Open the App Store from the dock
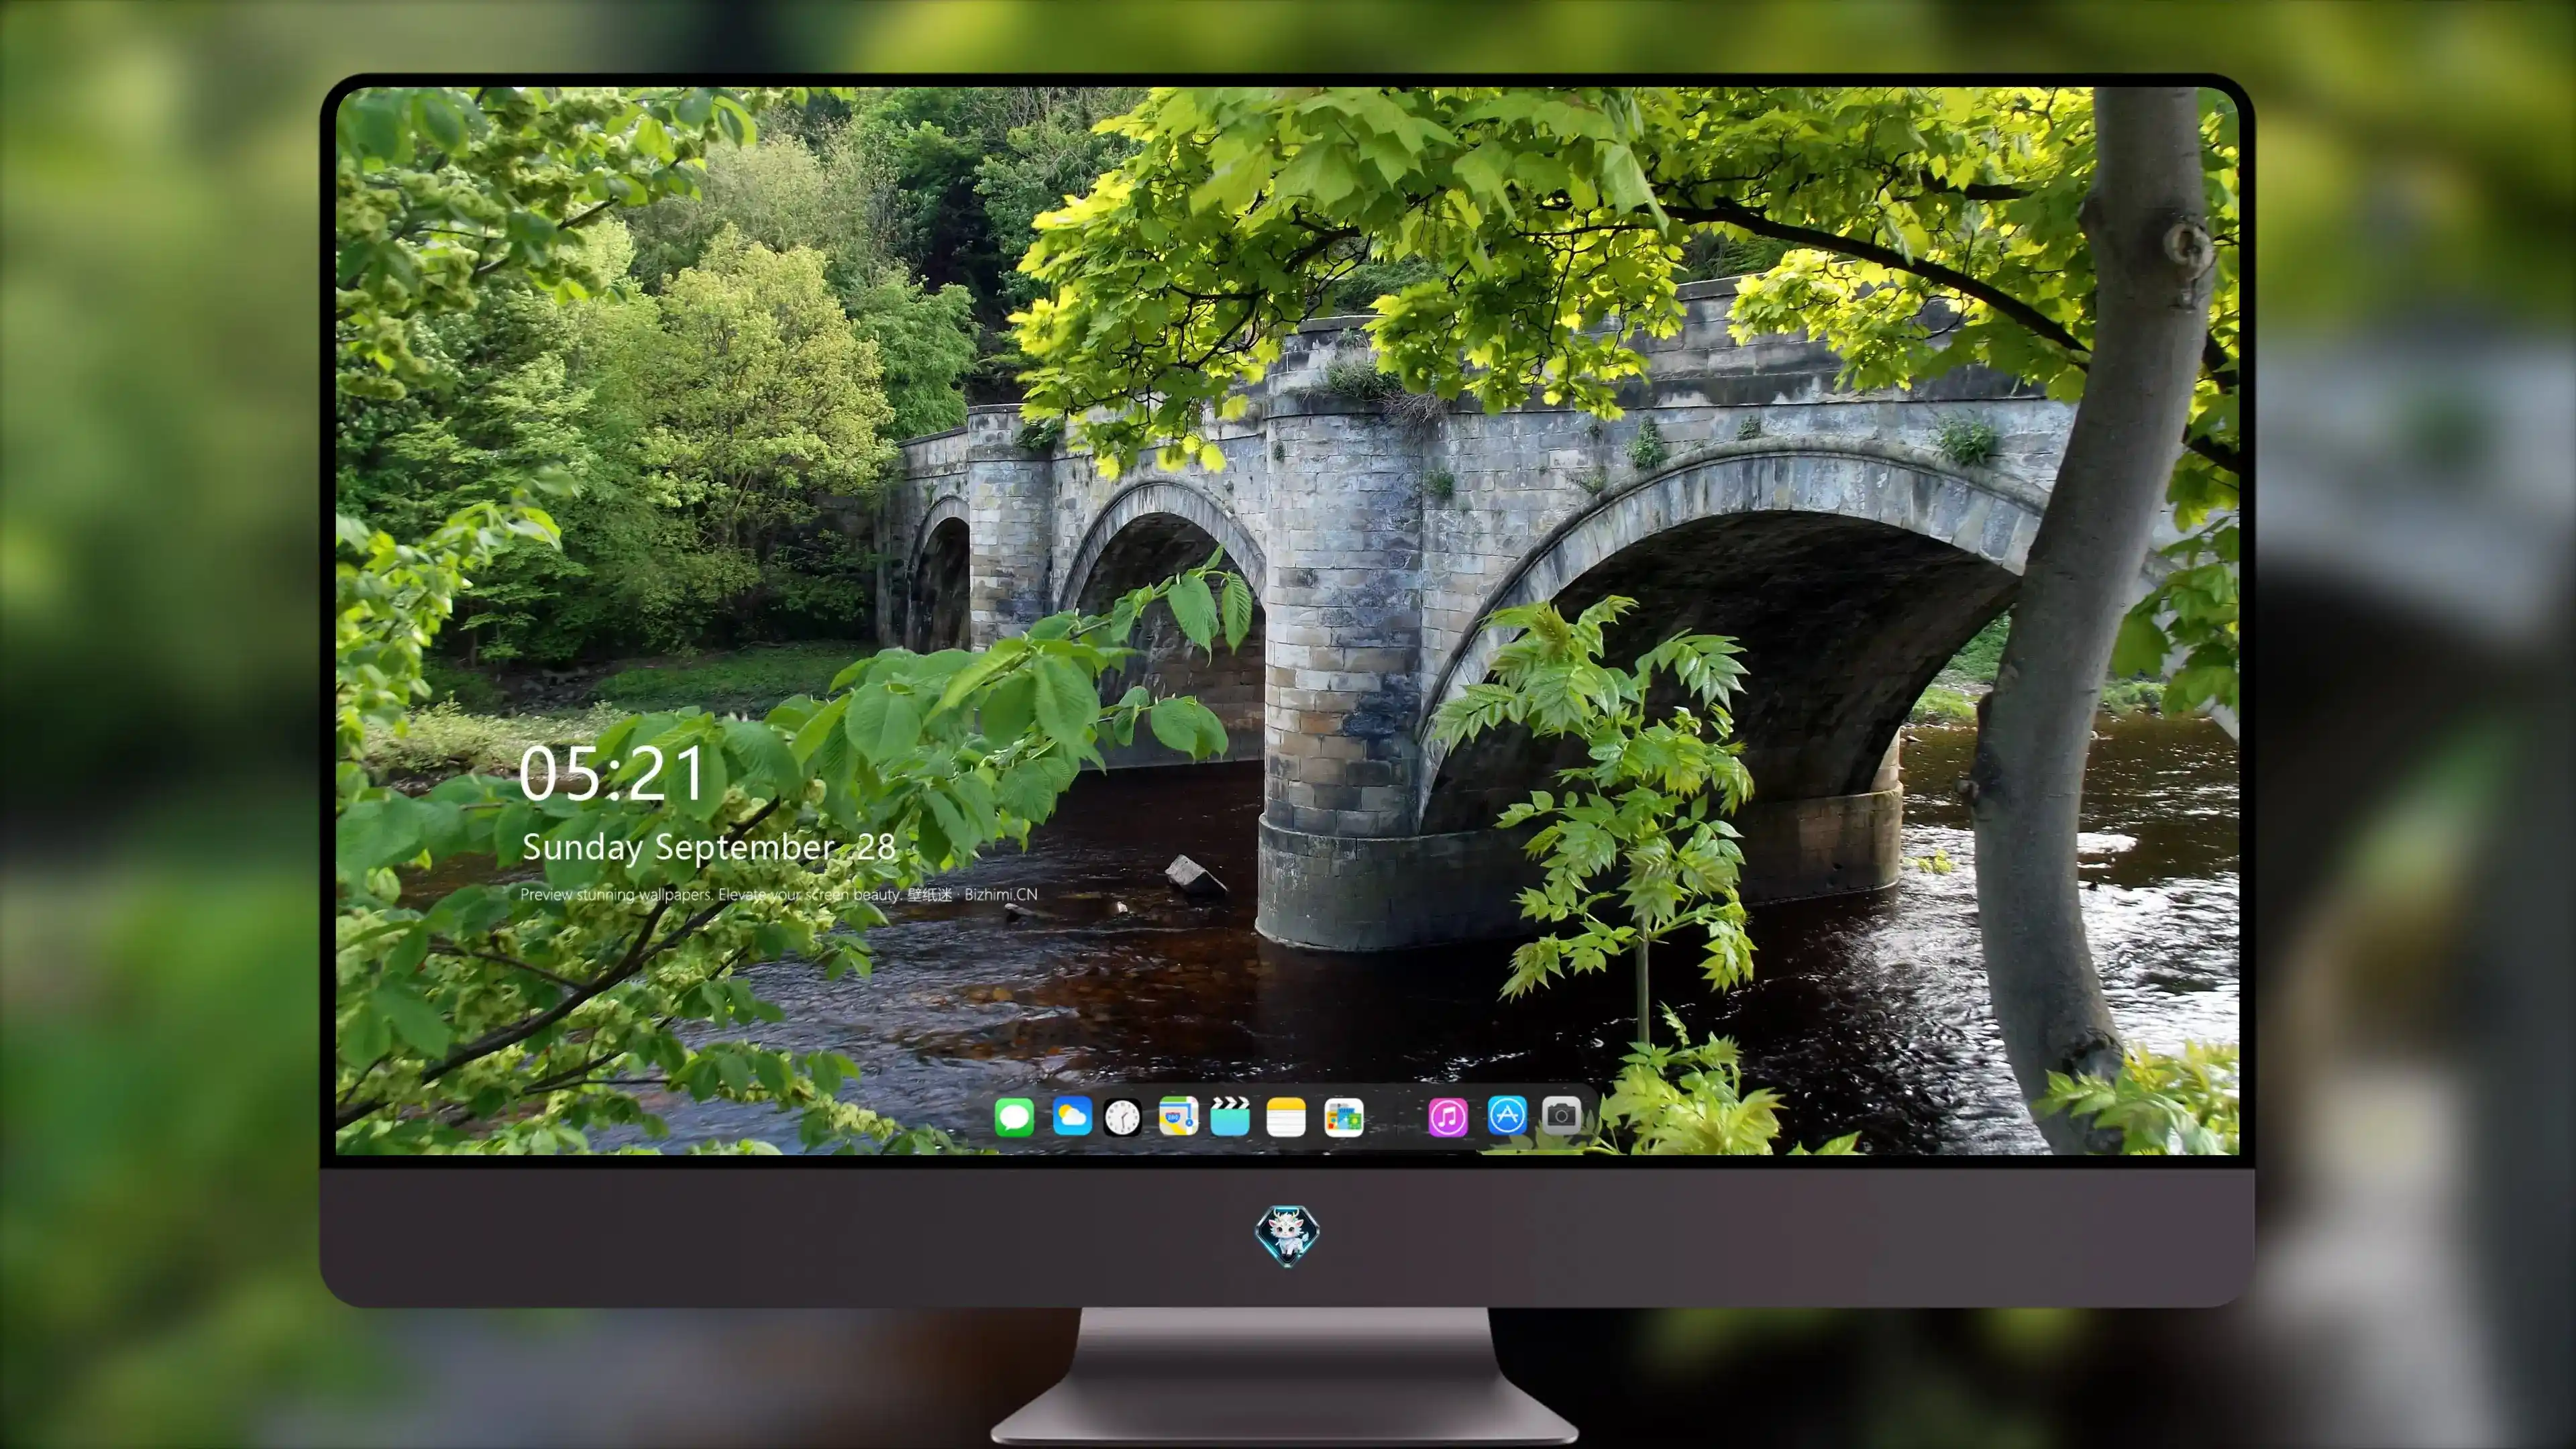 1507,1115
